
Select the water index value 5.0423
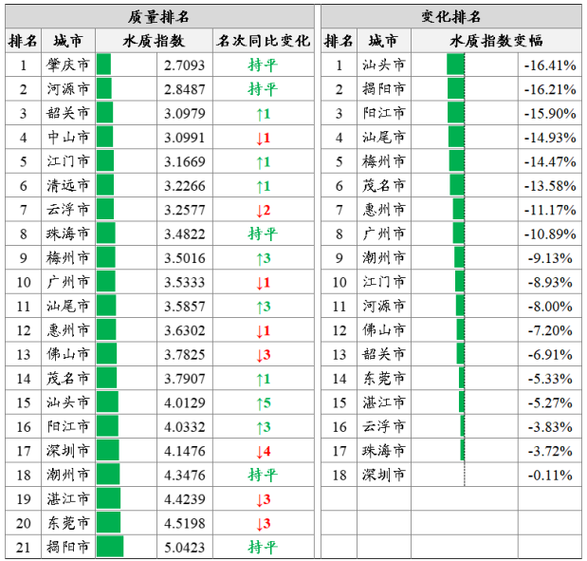coord(184,546)
